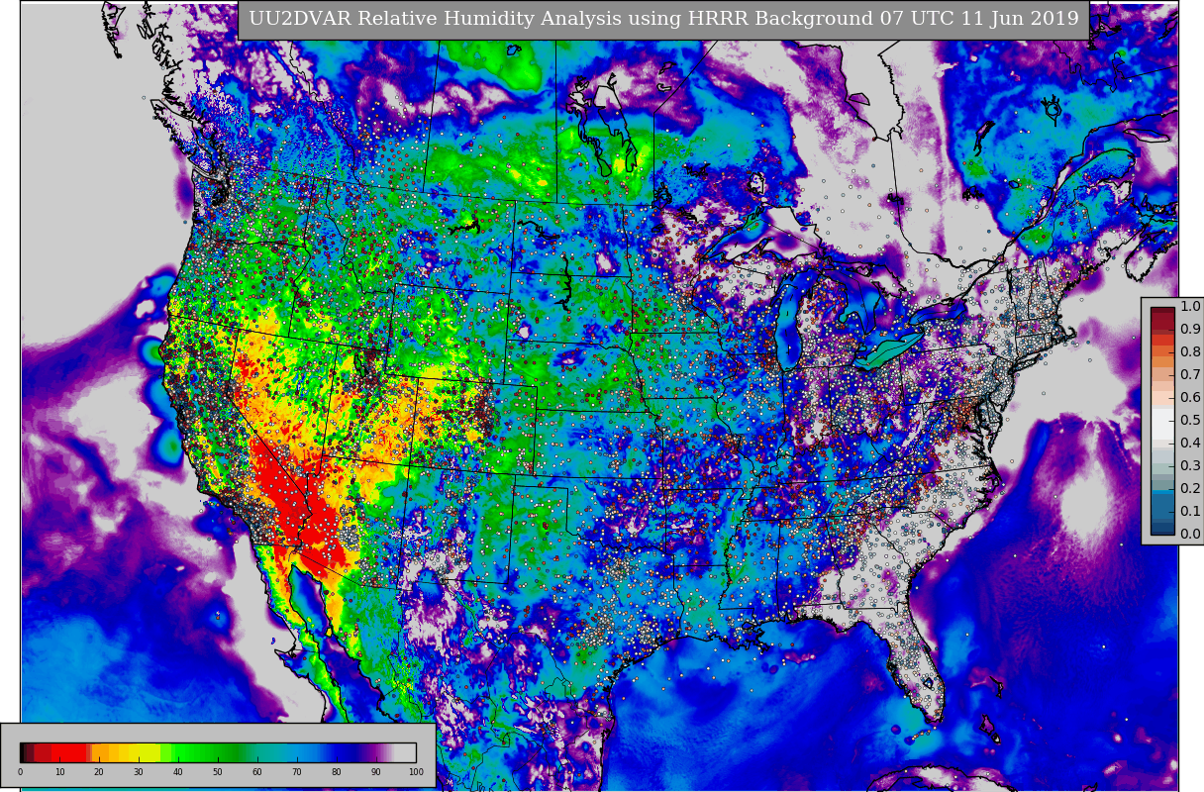Click the "0.7" label on right colorbar
1204x792 pixels.
[1190, 375]
